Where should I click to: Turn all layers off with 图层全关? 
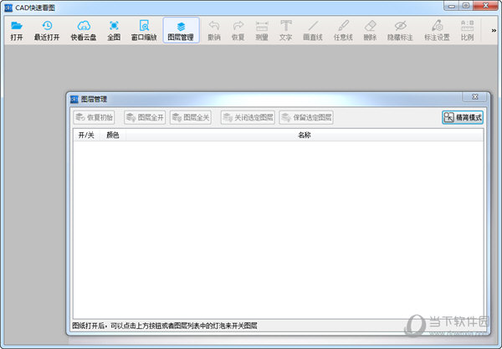[x=191, y=117]
